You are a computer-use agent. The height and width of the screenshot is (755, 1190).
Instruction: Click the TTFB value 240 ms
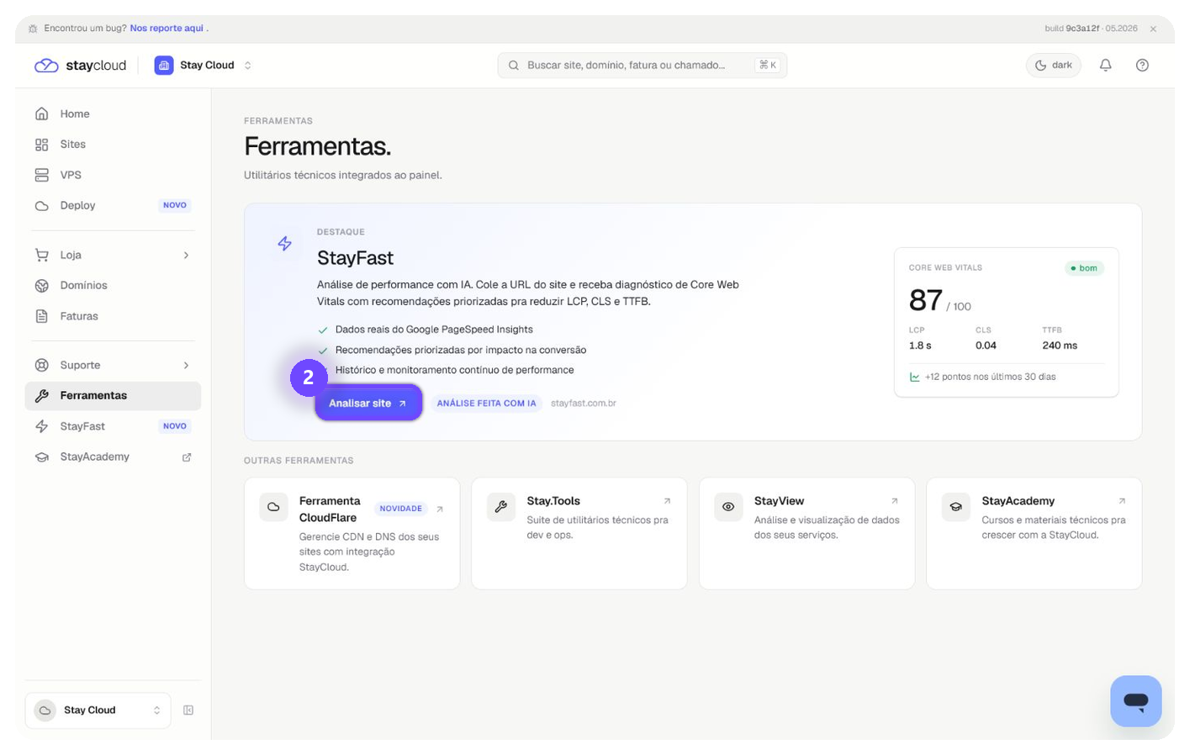click(1060, 346)
